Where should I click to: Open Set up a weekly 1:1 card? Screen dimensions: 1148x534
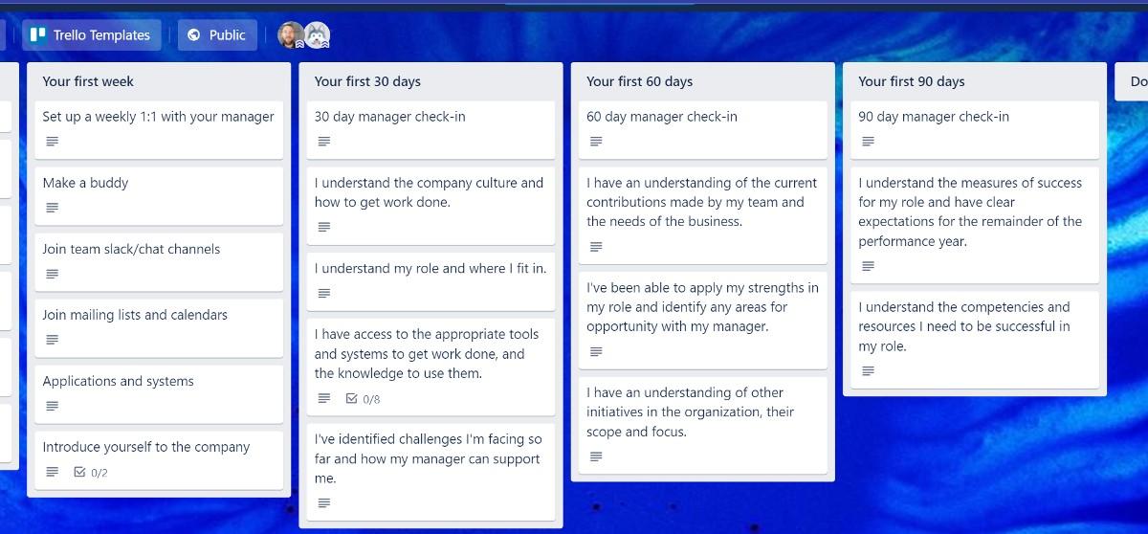(158, 117)
